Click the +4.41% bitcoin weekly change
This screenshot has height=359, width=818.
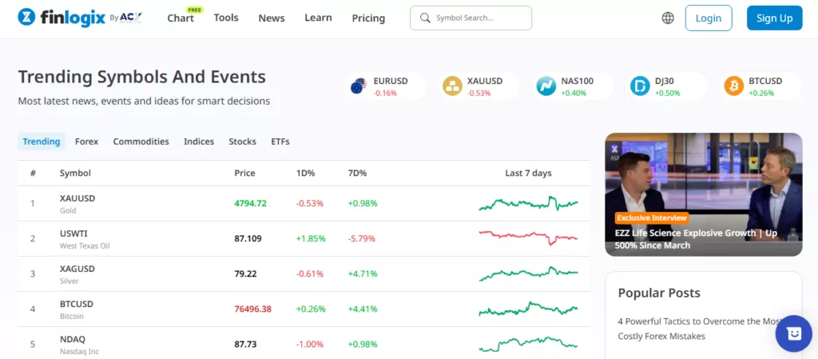[x=362, y=309]
